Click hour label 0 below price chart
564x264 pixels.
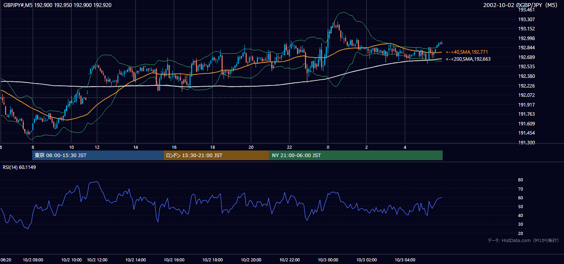(328, 147)
